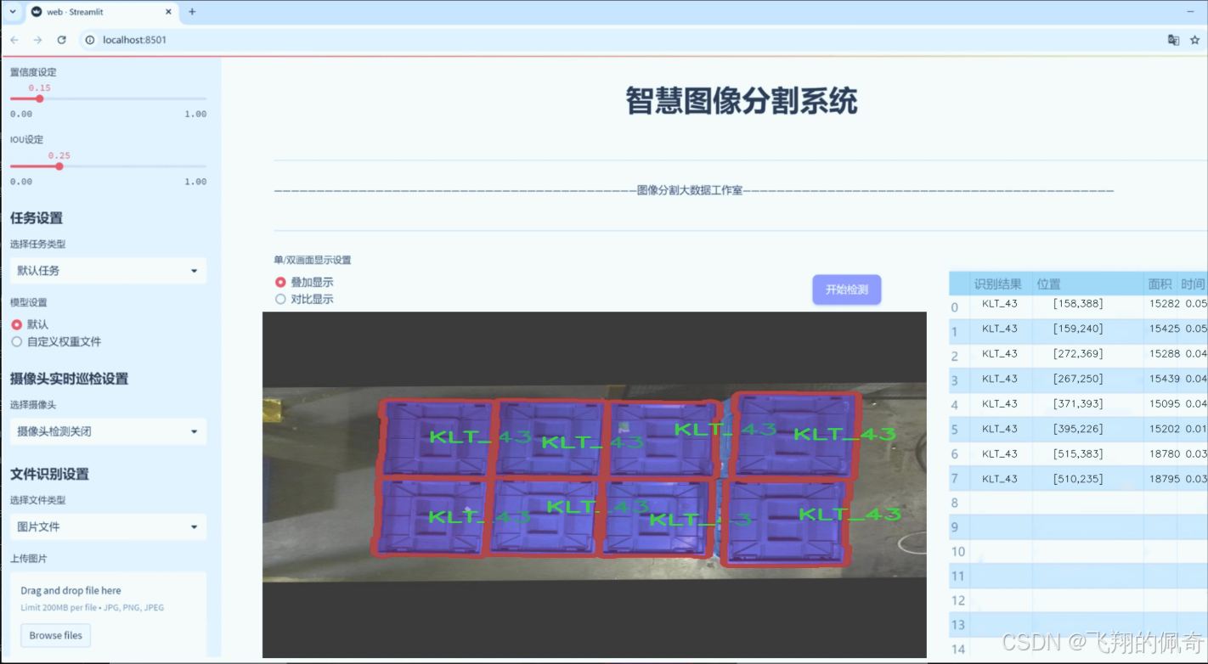Open the 选择任务类型 dropdown 默认任务
The height and width of the screenshot is (664, 1208).
click(x=108, y=271)
